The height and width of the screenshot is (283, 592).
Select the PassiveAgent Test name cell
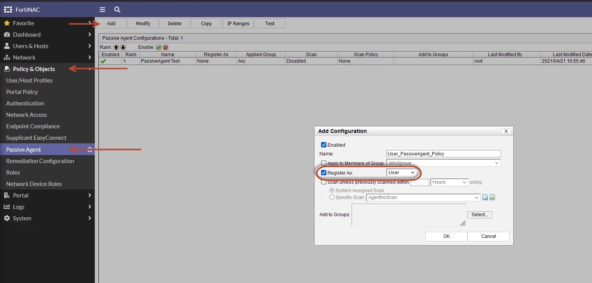168,61
